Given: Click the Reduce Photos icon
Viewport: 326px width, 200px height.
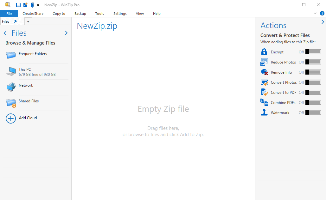Looking at the screenshot, I should click(264, 62).
